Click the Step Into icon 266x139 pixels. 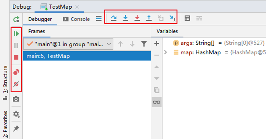click(126, 18)
